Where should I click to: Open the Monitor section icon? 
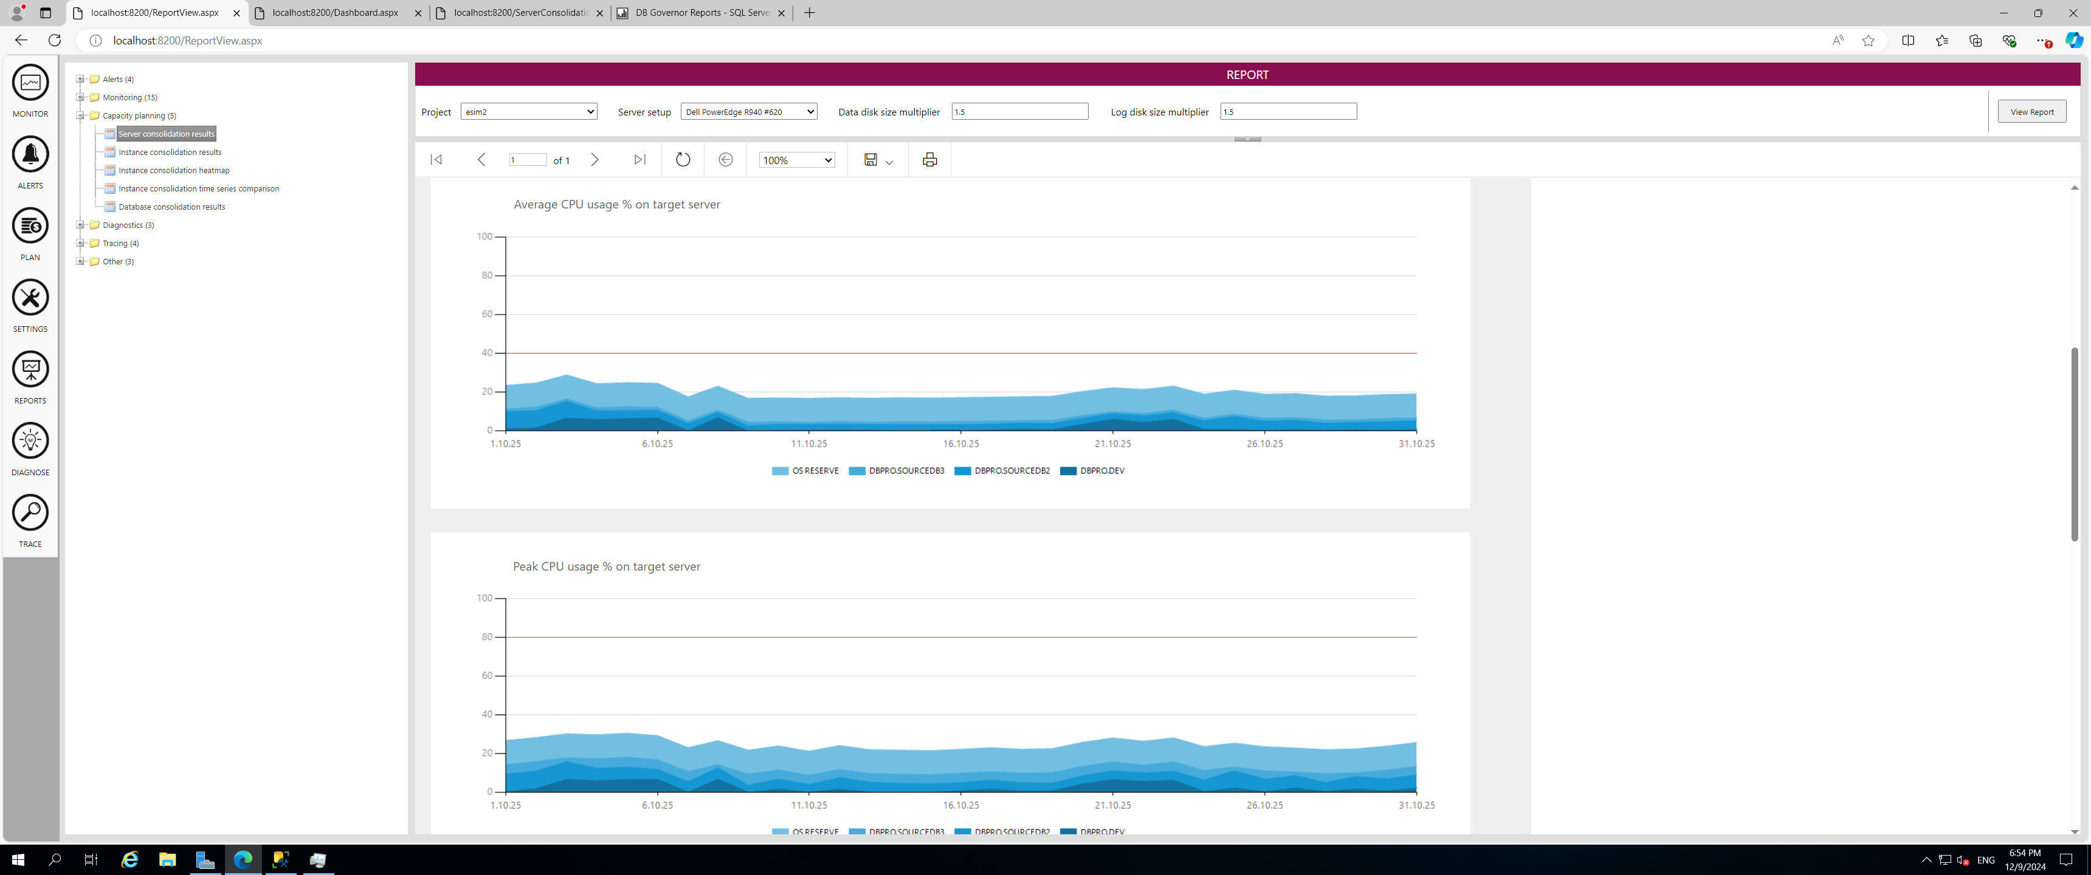pos(30,83)
